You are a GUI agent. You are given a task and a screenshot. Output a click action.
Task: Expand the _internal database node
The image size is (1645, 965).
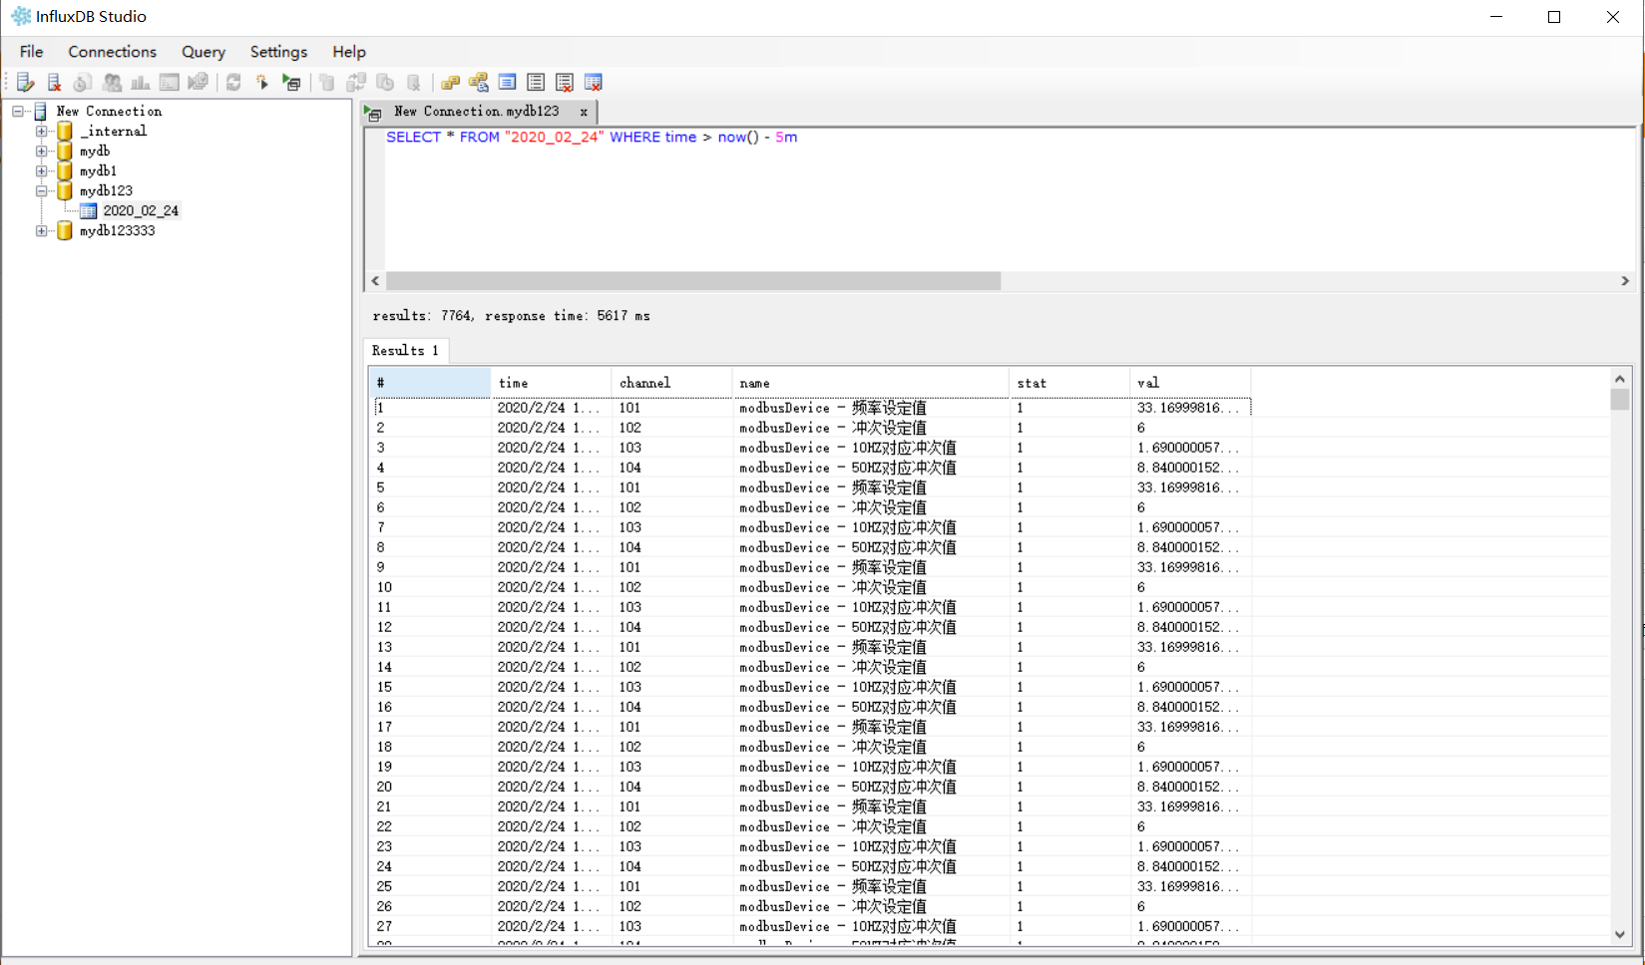[41, 131]
